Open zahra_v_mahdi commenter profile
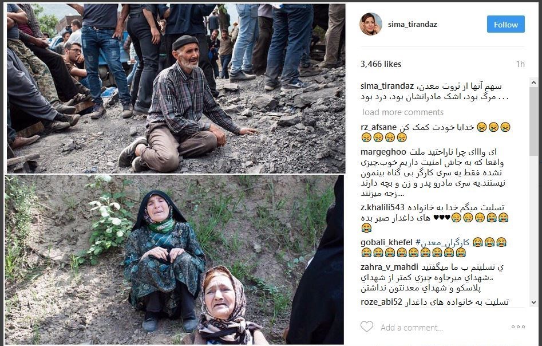542x346 pixels. [389, 267]
